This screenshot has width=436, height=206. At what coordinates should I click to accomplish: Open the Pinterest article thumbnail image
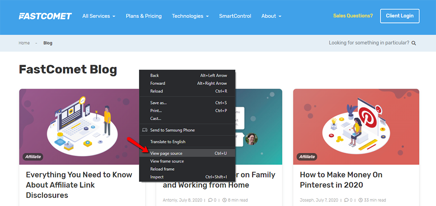coord(356,127)
